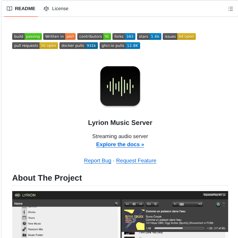Open the issues 84 open badge
The image size is (238, 238).
pos(179,36)
